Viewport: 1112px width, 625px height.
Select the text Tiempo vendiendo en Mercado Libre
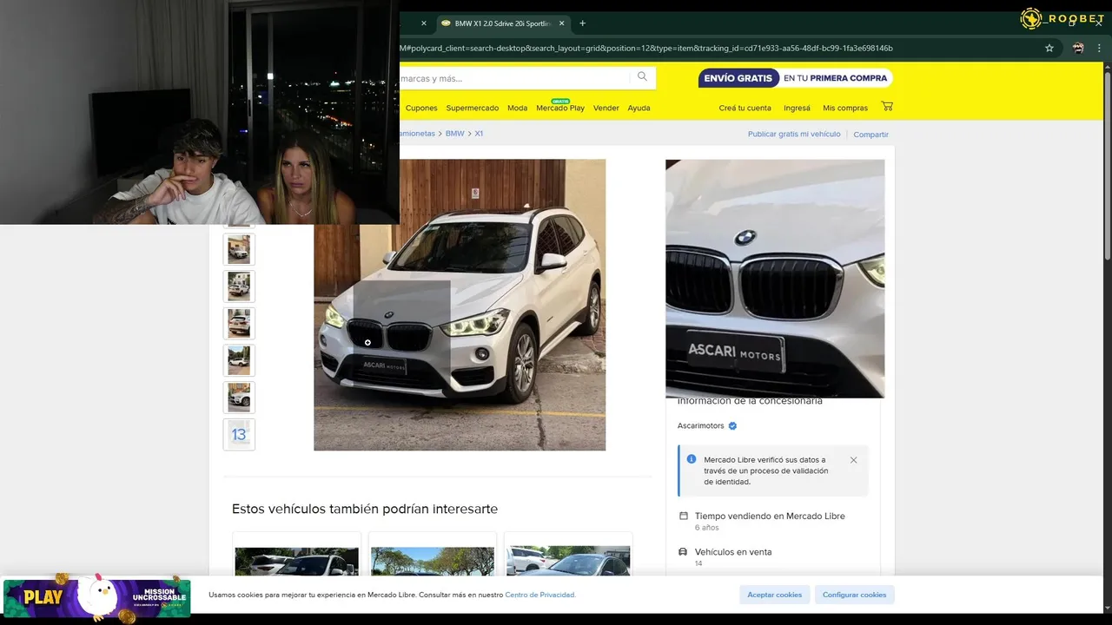click(x=770, y=516)
